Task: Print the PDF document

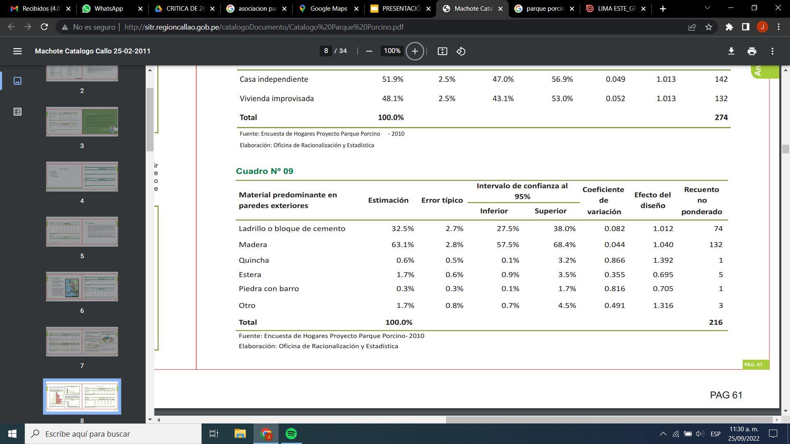Action: click(752, 51)
